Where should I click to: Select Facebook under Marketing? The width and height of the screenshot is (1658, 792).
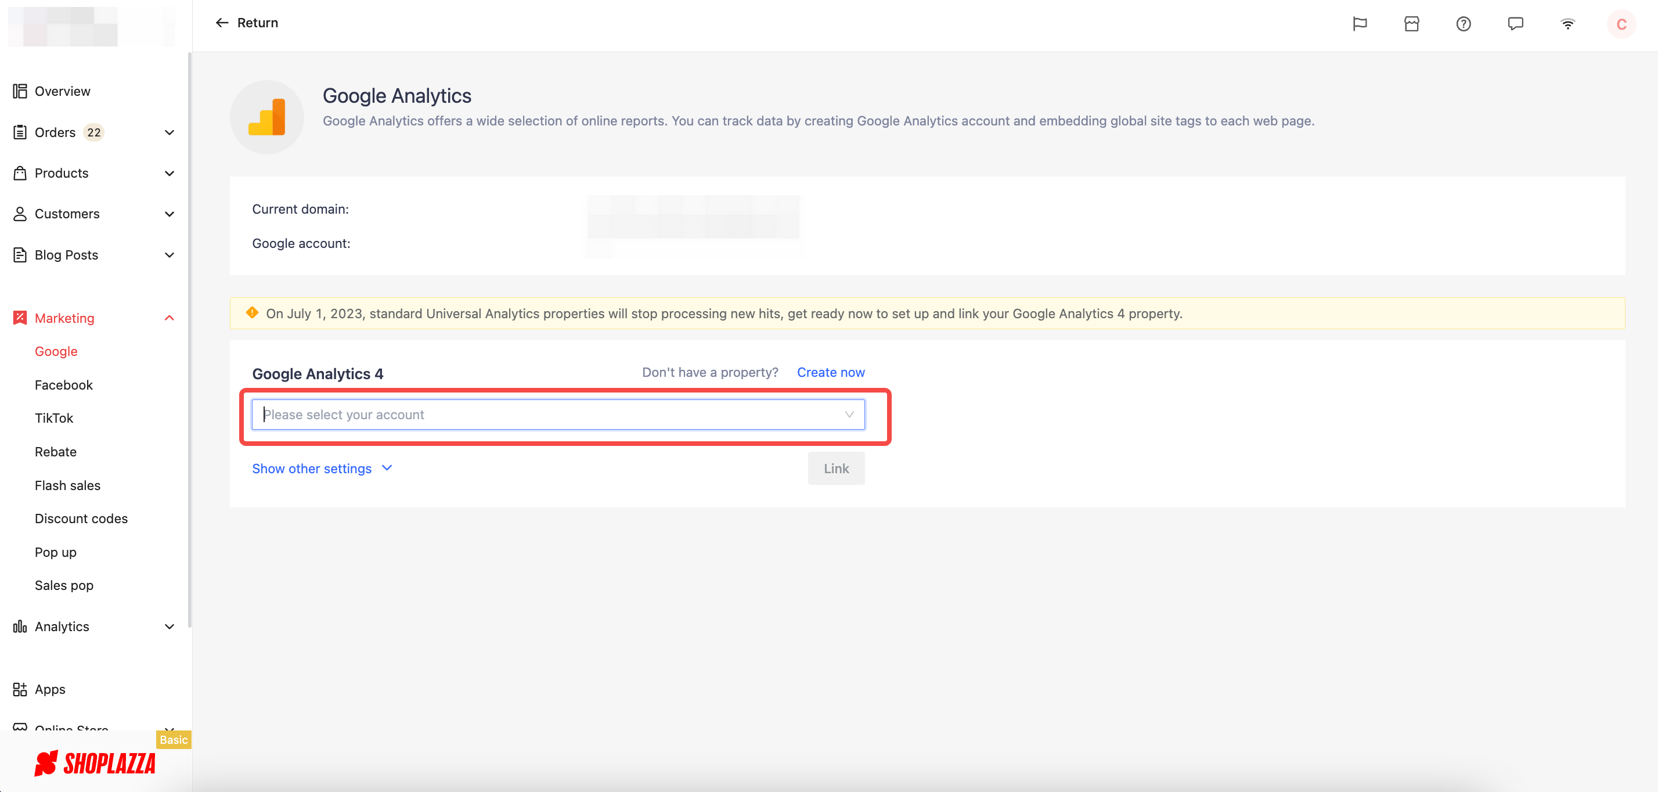pos(64,384)
